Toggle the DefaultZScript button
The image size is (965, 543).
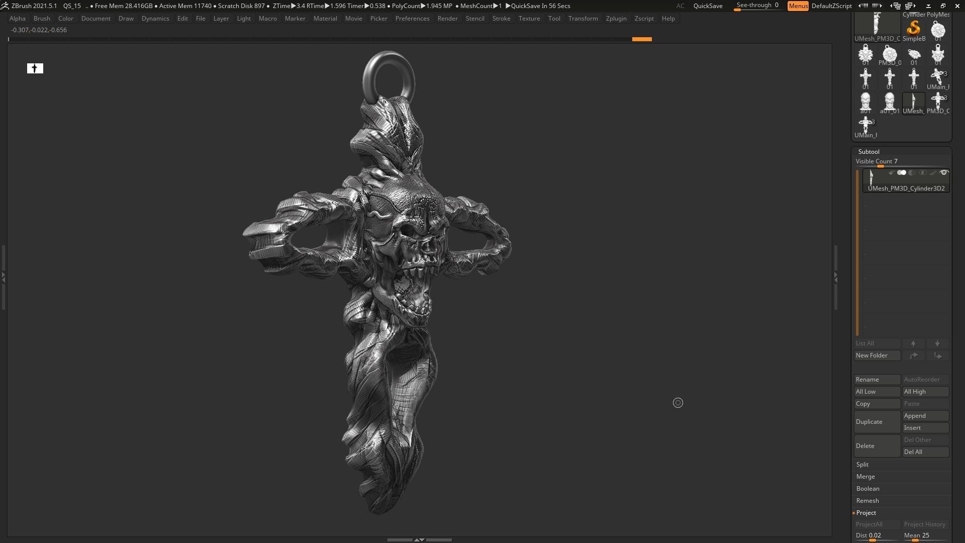pos(831,6)
